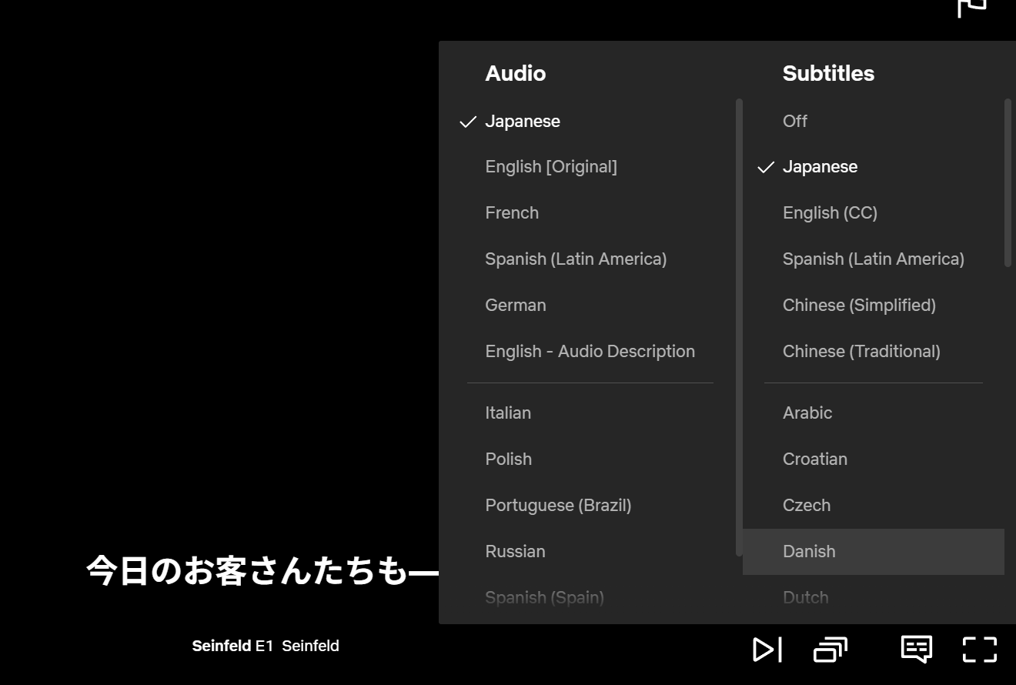Screen dimensions: 1016x685
Task: Click the Seinfeld E1 episode title
Action: coord(266,646)
